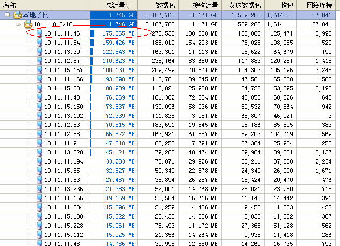Click the host icon for 10.11.11.53
Screen dimensions: 340x246
pyautogui.click(x=39, y=180)
